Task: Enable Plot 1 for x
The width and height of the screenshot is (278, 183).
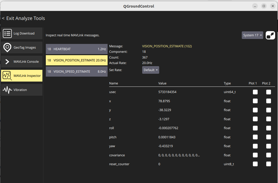Action: tap(255, 101)
